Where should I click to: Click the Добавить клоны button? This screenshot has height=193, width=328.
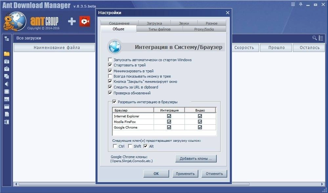point(196,158)
